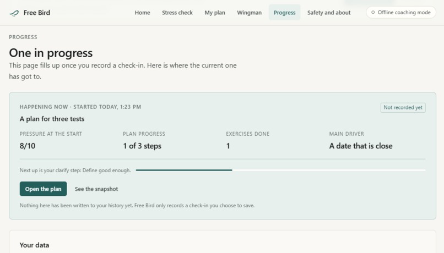Click the Free Bird bird logo icon
The width and height of the screenshot is (444, 253).
tap(14, 13)
